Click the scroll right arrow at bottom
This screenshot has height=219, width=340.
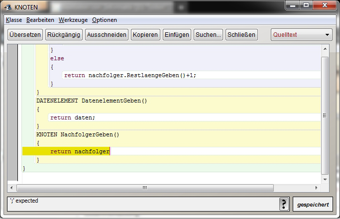click(x=317, y=188)
